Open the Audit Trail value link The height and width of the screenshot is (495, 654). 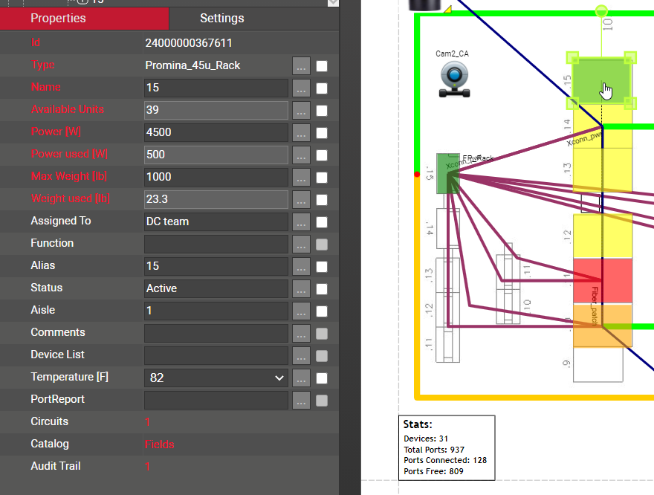[147, 467]
